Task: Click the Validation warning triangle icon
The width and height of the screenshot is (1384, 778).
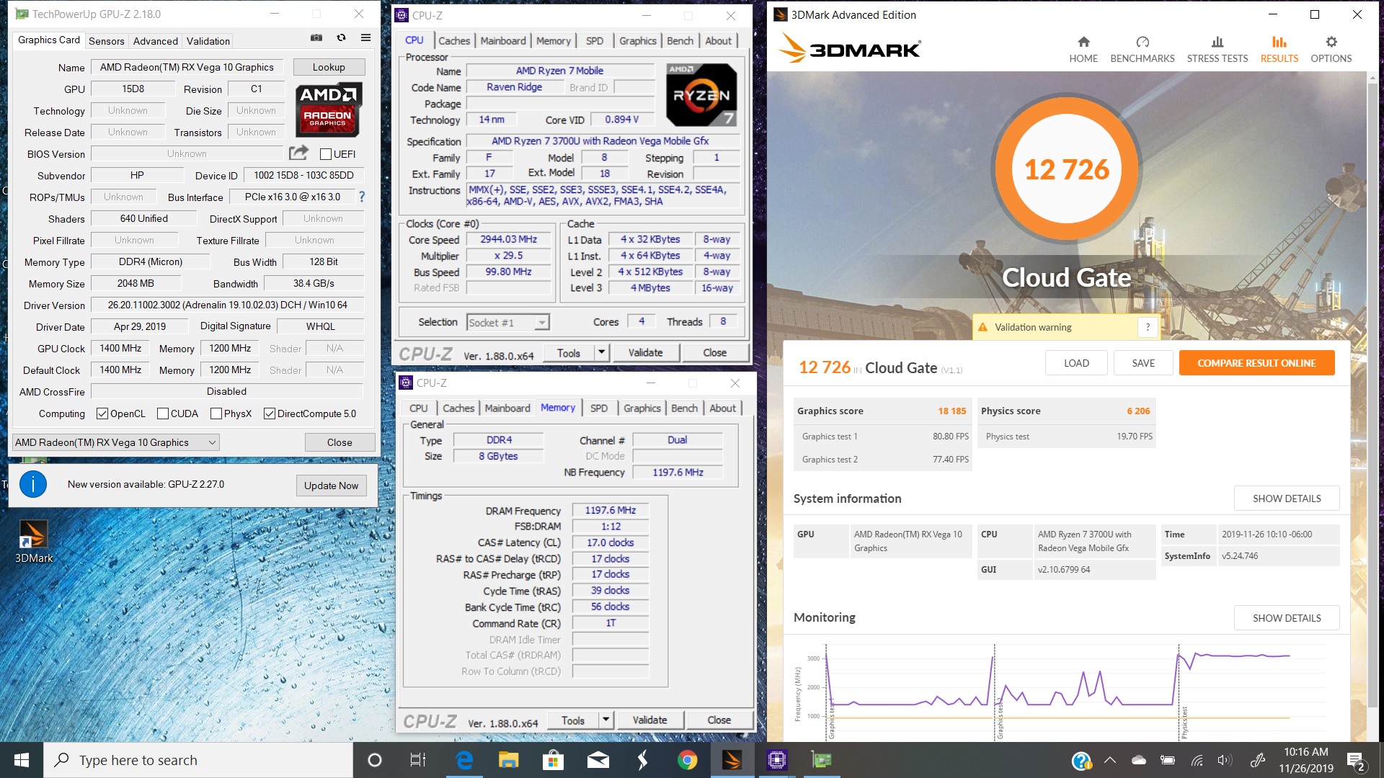Action: 982,327
